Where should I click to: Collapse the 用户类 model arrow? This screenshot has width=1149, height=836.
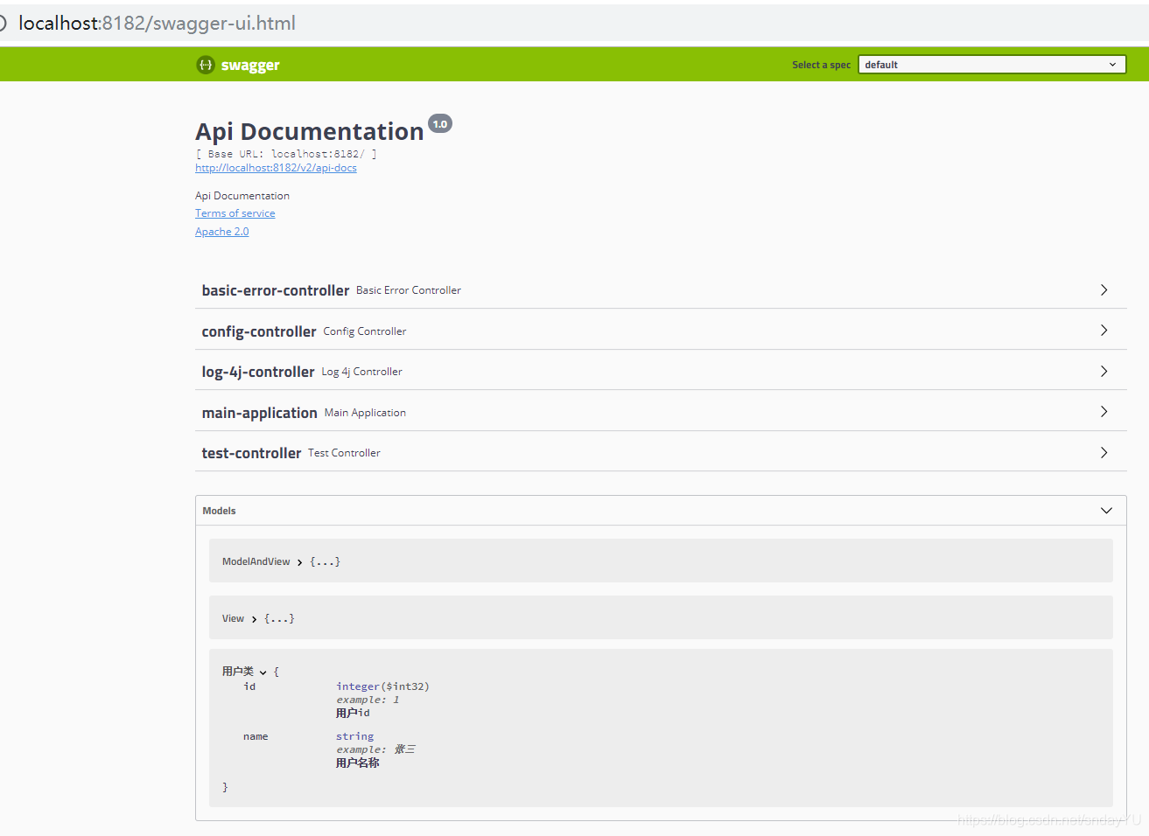(263, 672)
